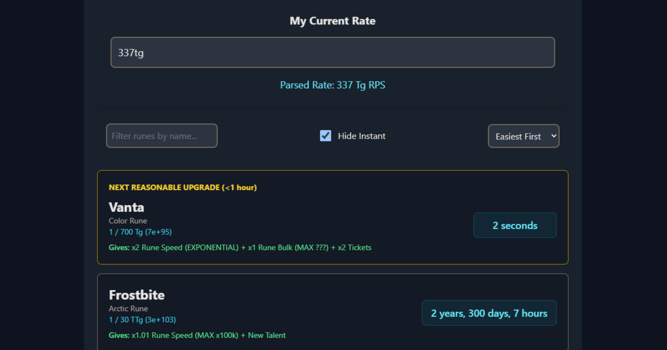667x350 pixels.
Task: Click inside the current rate input showing 337tg
Action: (x=332, y=52)
